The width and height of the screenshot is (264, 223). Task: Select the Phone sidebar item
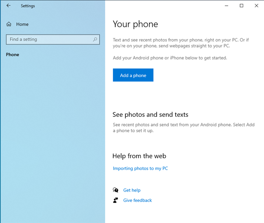(13, 55)
